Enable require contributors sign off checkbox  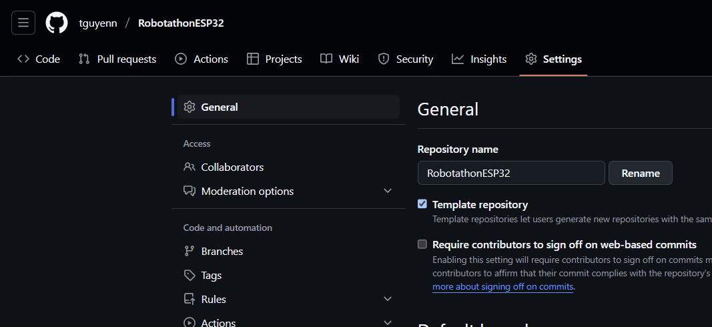point(422,244)
